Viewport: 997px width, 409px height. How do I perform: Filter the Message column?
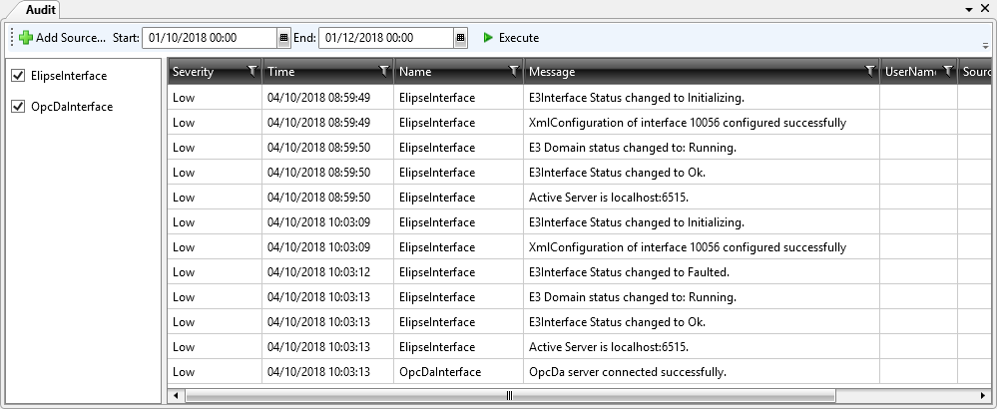(x=870, y=71)
